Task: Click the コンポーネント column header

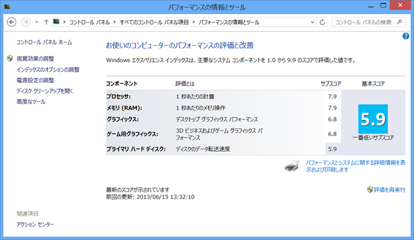Action: pos(122,84)
